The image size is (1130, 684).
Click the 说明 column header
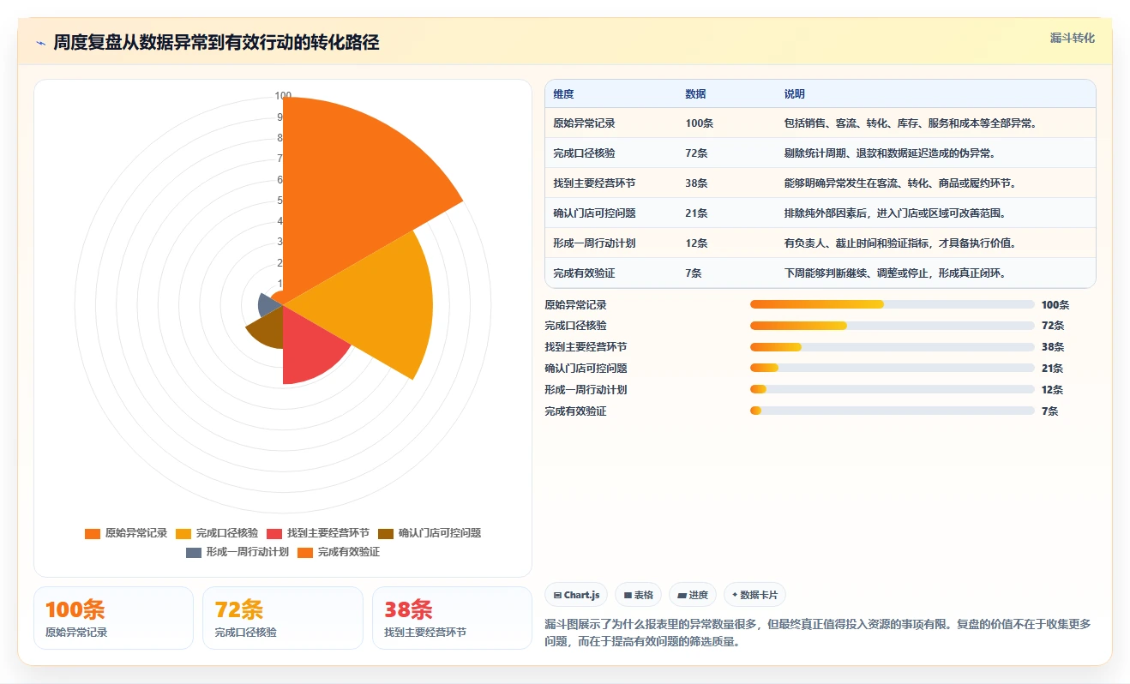794,94
